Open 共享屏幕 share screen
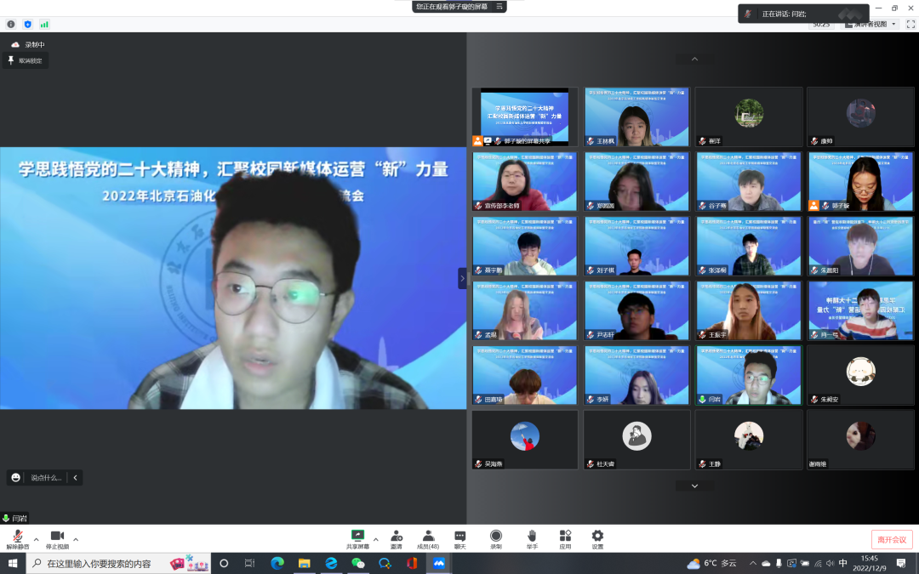 point(358,536)
